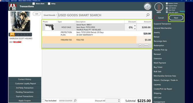Click Apply Coupon
Screen dimensions: 193x103
coord(24,100)
